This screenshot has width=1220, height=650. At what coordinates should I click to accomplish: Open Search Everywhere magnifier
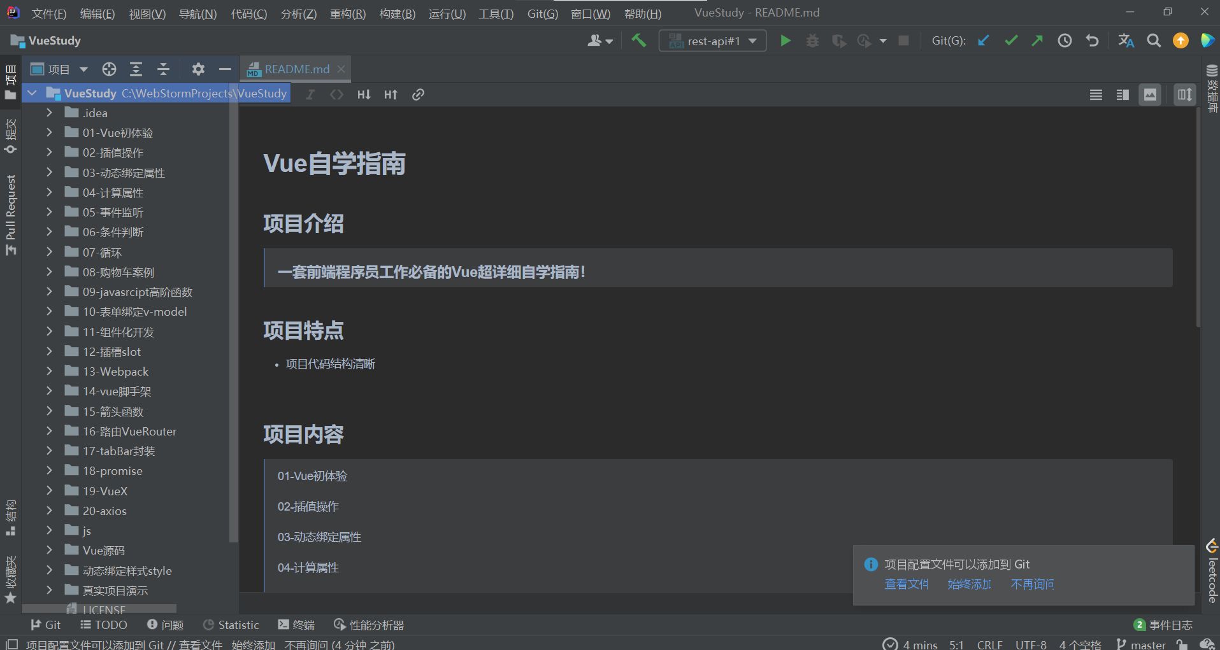coord(1154,41)
